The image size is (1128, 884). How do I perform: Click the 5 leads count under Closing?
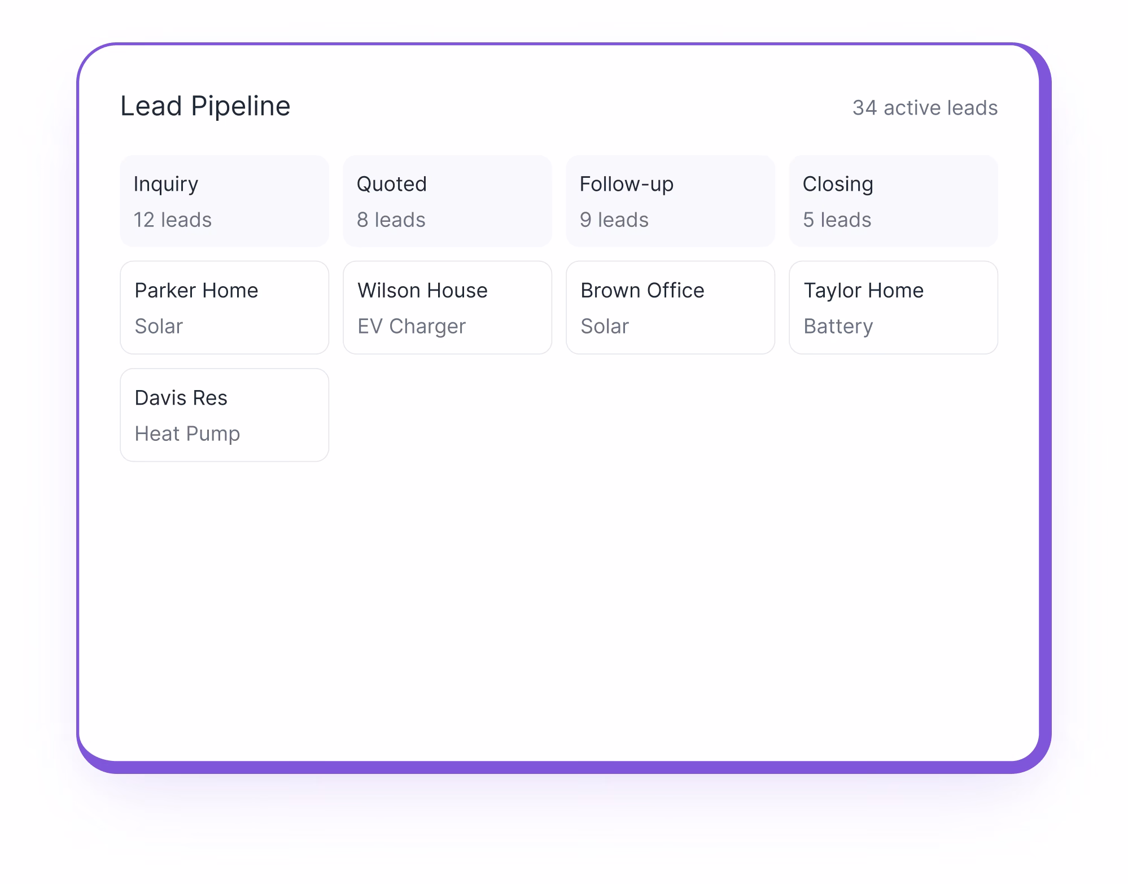click(837, 220)
